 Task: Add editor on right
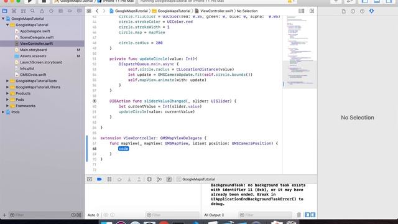point(312,11)
